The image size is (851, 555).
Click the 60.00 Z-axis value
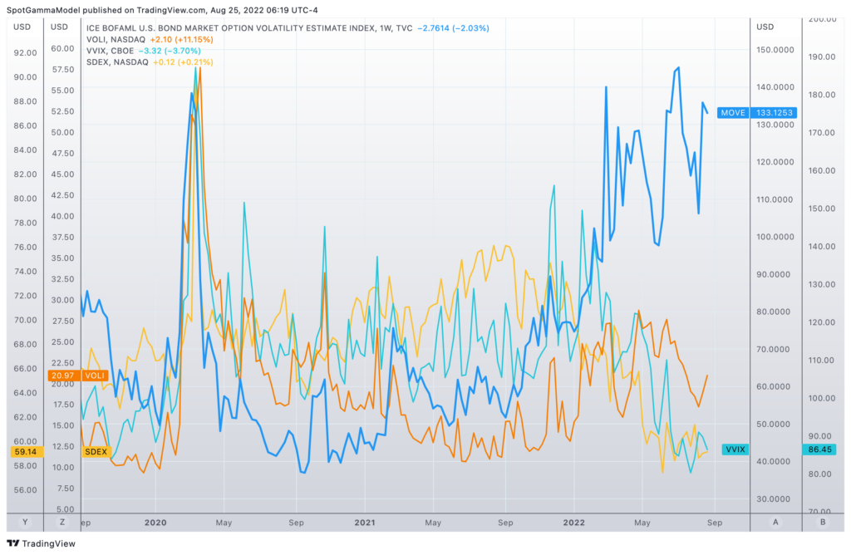62,48
